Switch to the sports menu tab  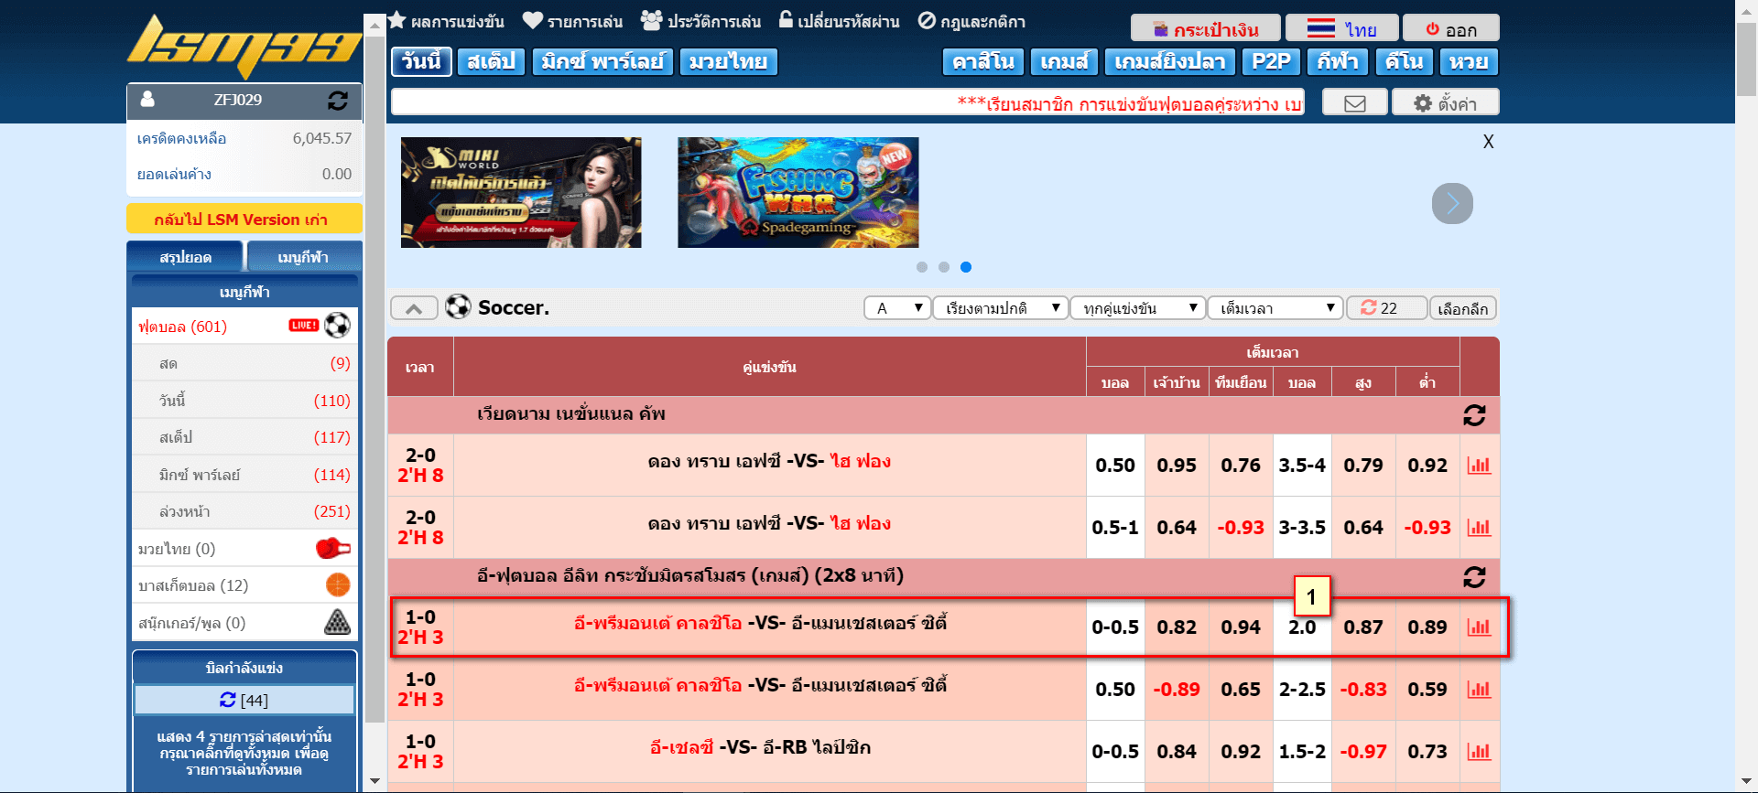click(303, 257)
